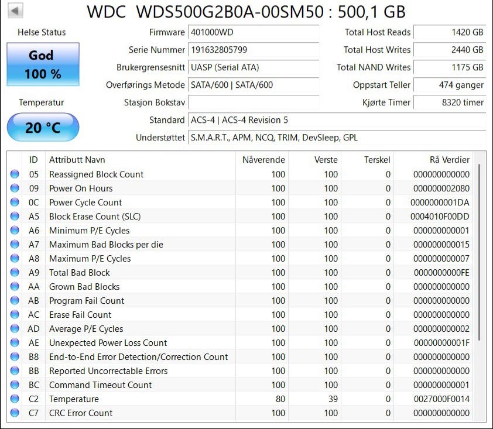The image size is (493, 429).
Task: Click the Understøttet features field
Action: tap(337, 138)
